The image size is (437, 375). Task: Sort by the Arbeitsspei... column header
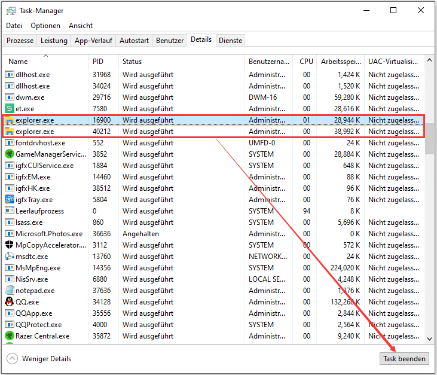[x=340, y=62]
